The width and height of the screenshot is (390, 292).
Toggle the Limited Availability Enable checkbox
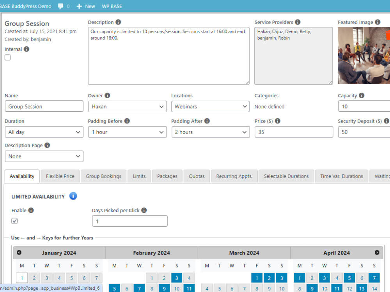[14, 221]
